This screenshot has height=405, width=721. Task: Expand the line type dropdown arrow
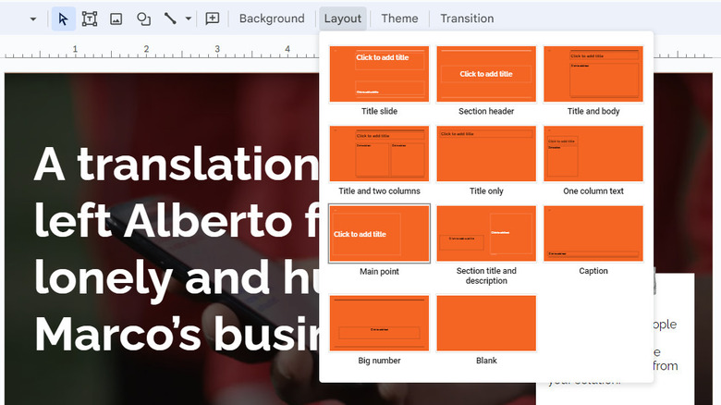[189, 18]
